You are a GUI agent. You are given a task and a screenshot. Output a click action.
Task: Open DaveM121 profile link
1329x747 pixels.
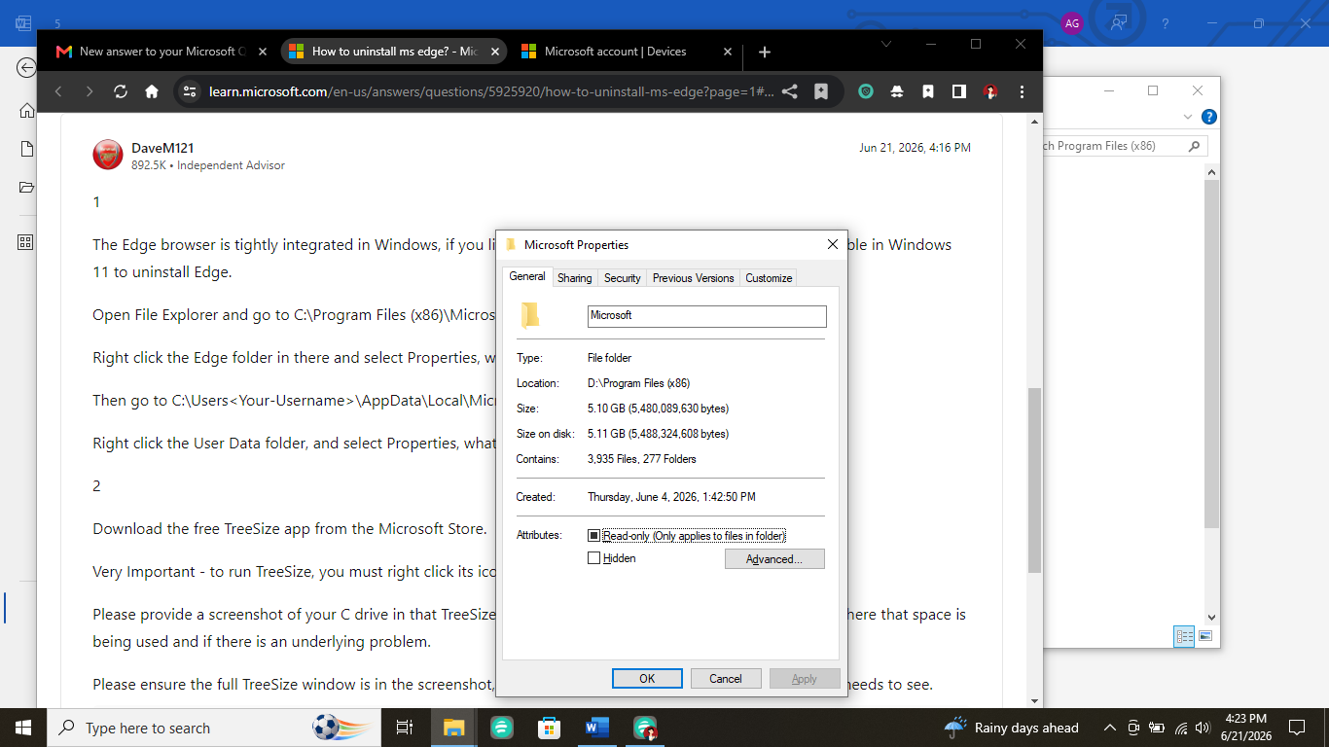click(x=162, y=148)
